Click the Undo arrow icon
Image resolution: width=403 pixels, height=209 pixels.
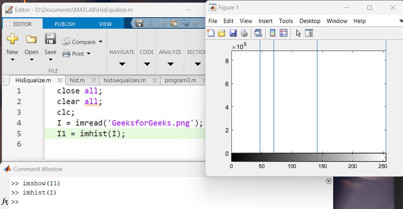(185, 23)
